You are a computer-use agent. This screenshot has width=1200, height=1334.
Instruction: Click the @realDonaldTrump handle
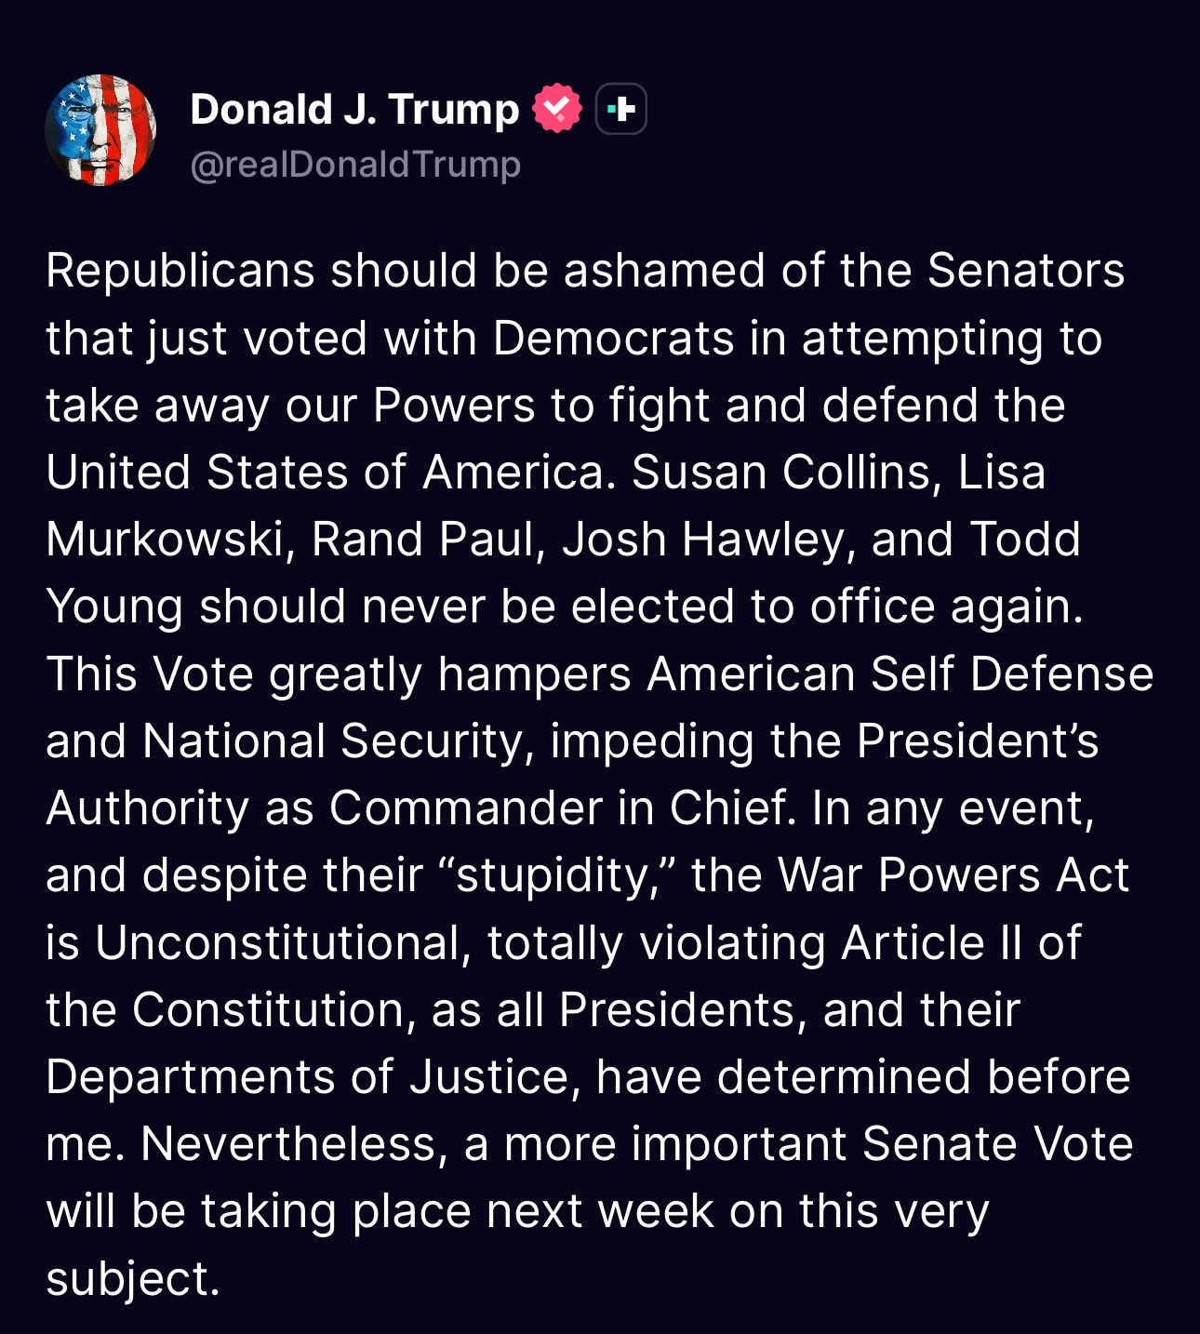point(354,165)
